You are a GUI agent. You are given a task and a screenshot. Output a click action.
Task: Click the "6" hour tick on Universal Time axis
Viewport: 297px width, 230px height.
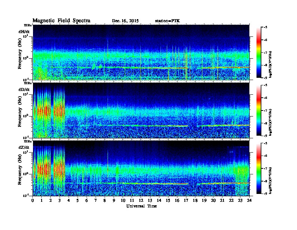pyautogui.click(x=87, y=200)
